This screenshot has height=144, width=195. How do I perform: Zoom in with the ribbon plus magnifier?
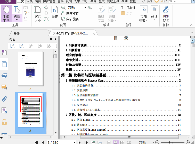click(x=90, y=7)
